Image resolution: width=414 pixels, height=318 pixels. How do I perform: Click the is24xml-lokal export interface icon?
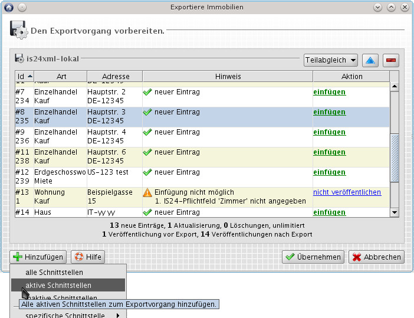coord(19,60)
